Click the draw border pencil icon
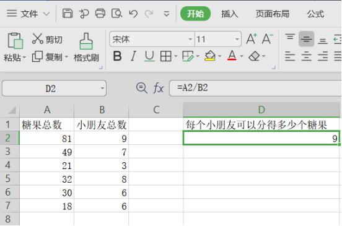The image size is (342, 226). click(188, 56)
